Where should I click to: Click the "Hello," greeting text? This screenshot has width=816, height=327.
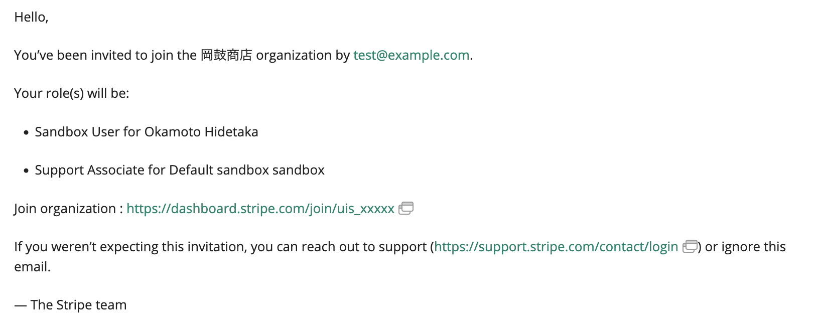coord(31,17)
